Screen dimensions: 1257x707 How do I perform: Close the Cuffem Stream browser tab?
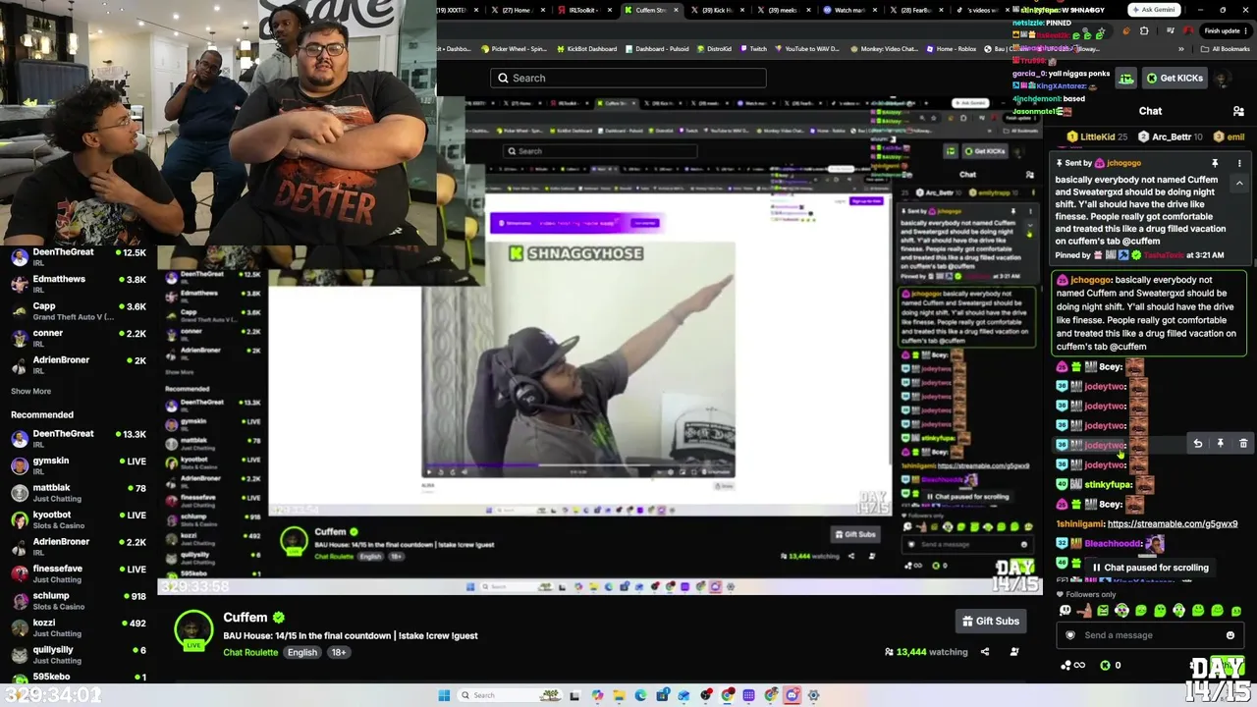coord(676,10)
